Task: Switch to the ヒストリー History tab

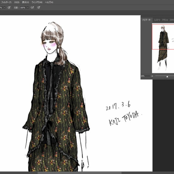Action: [157, 20]
